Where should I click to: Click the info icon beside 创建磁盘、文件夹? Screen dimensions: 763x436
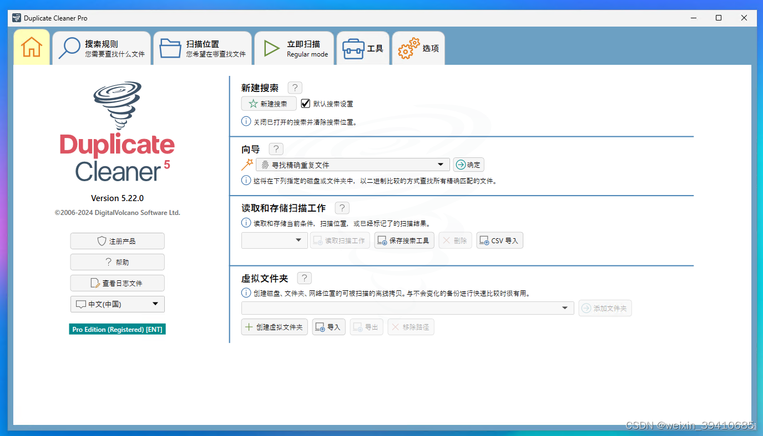click(x=246, y=293)
